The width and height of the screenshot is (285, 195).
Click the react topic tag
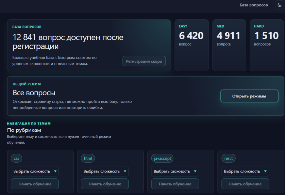228,158
